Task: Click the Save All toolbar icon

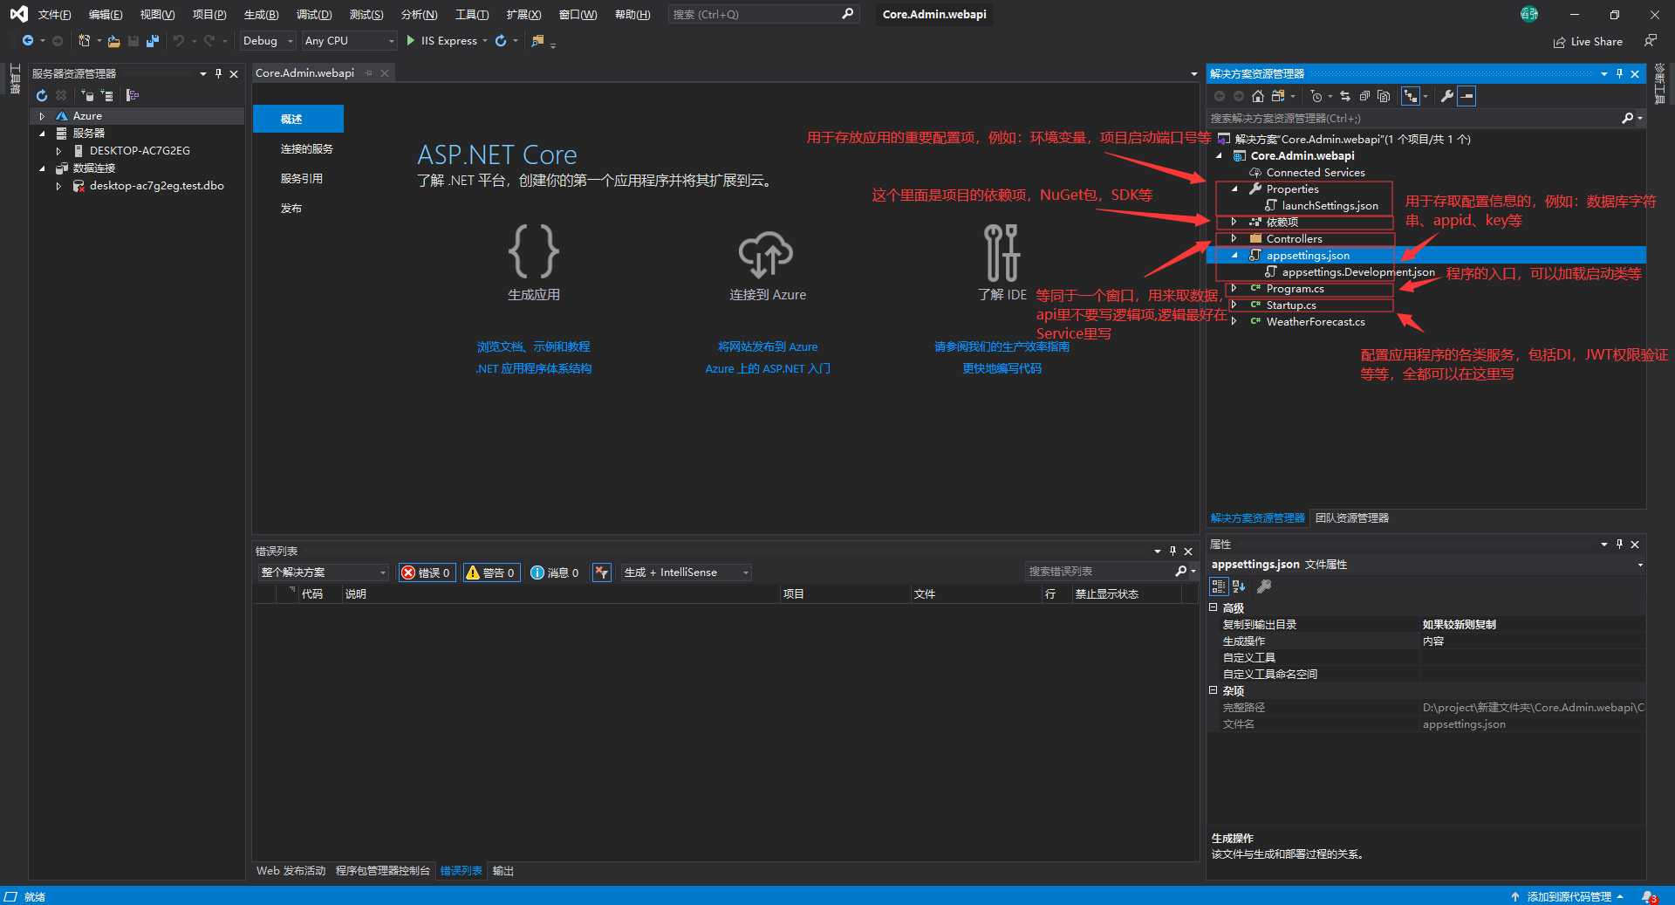Action: [x=153, y=41]
